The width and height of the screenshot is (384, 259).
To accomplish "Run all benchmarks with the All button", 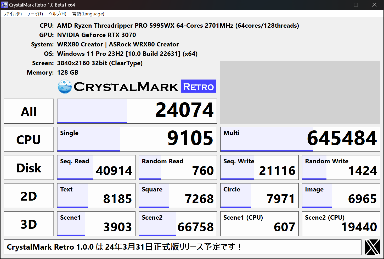I will [x=29, y=111].
